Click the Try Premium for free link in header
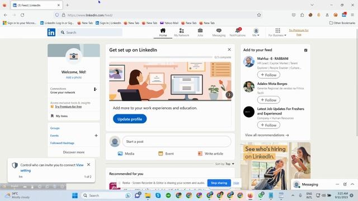This screenshot has height=201, width=358. [x=299, y=32]
